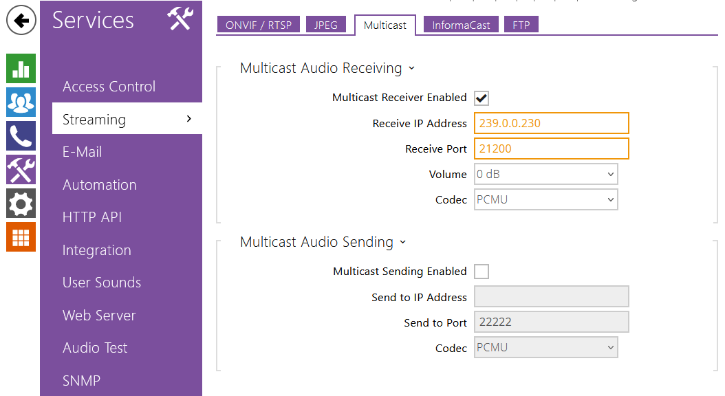Open the receiving Codec dropdown

click(545, 199)
